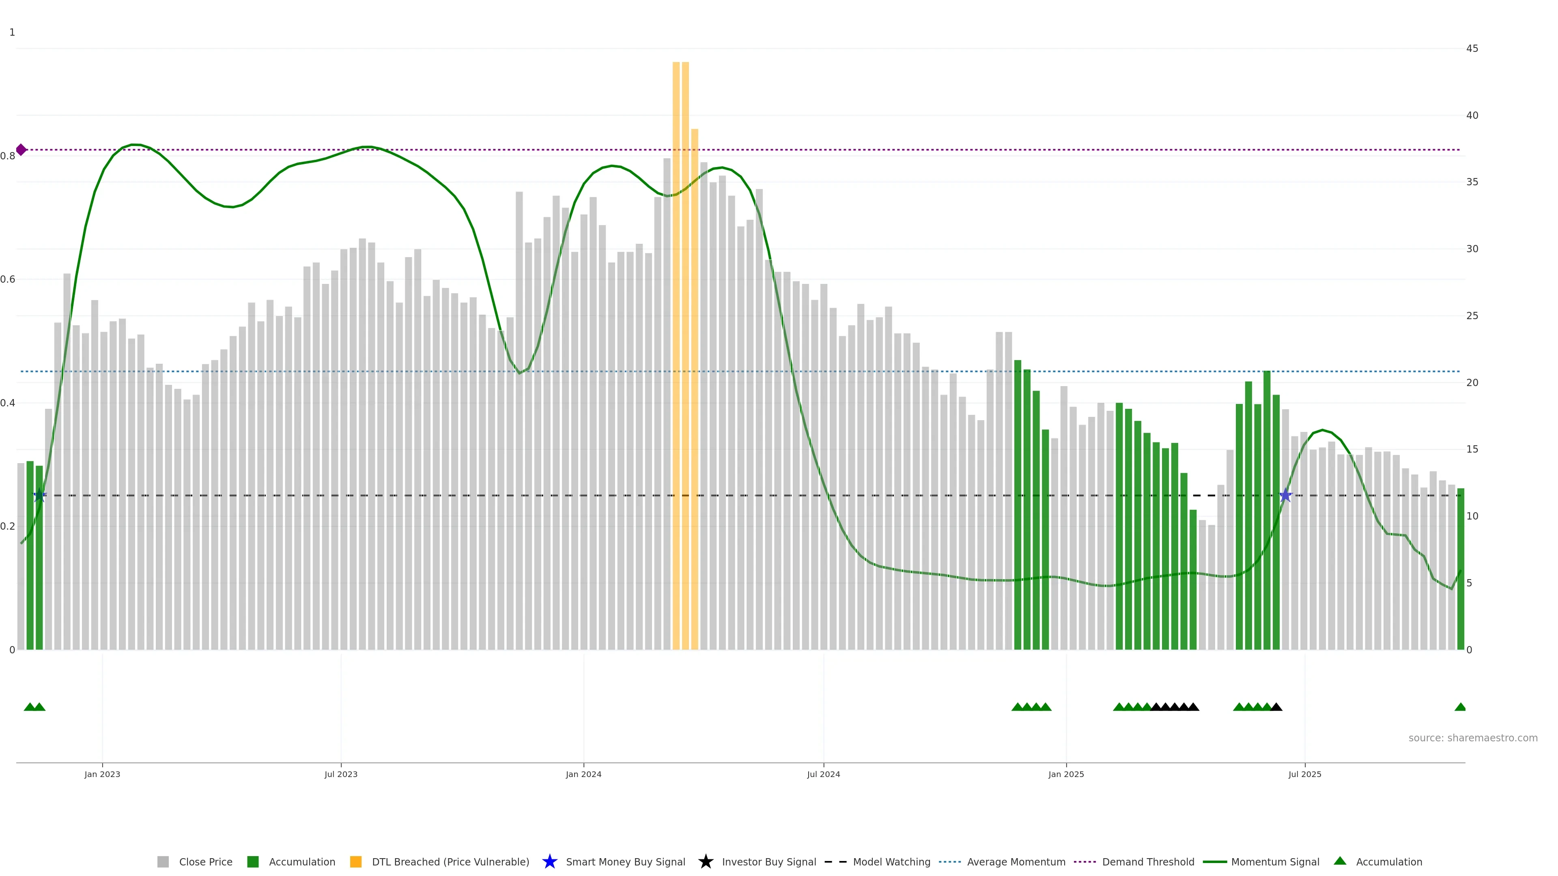The width and height of the screenshot is (1558, 876).
Task: Click the Jan 2024 axis label
Action: [583, 774]
